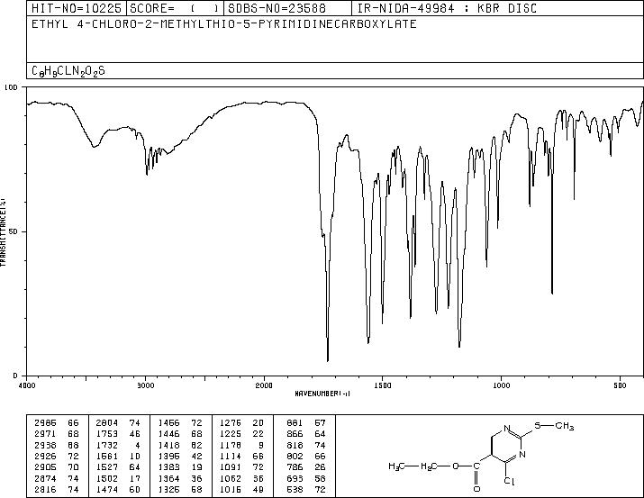Screen dimensions: 644x498
Task: Click the TRANSMITTANCE y-axis title
Action: [3, 231]
